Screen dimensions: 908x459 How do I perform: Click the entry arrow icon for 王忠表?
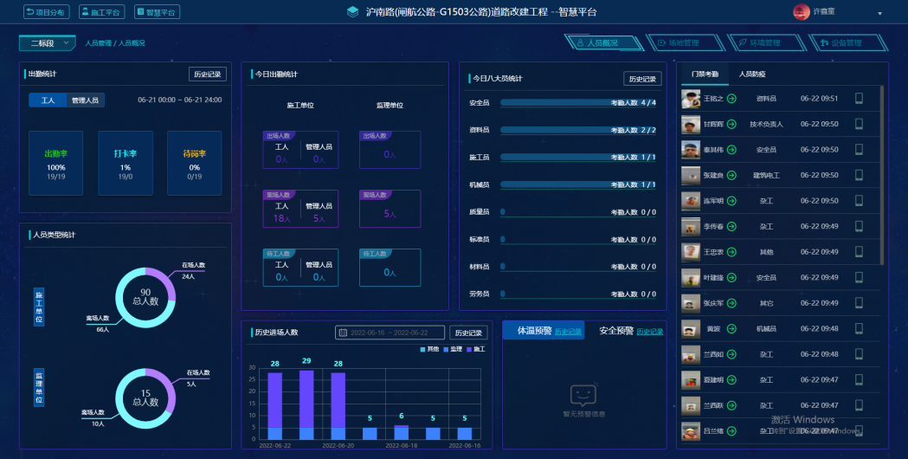[731, 251]
